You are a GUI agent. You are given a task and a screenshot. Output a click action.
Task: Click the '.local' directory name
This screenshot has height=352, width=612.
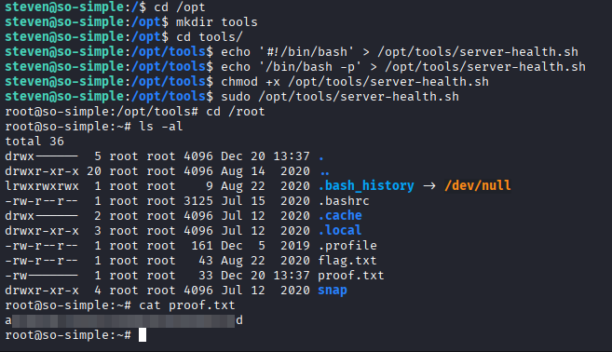pos(340,230)
